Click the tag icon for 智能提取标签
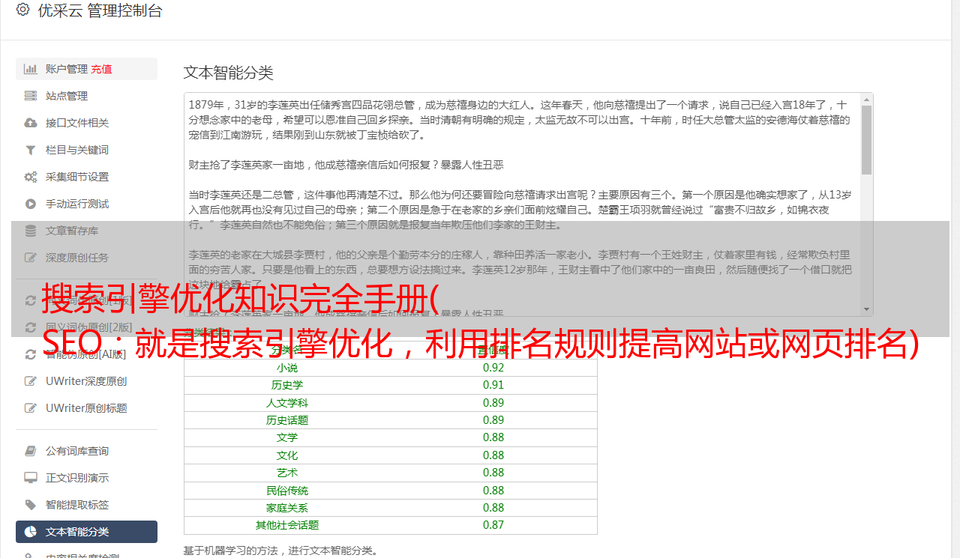This screenshot has width=960, height=558. [31, 505]
